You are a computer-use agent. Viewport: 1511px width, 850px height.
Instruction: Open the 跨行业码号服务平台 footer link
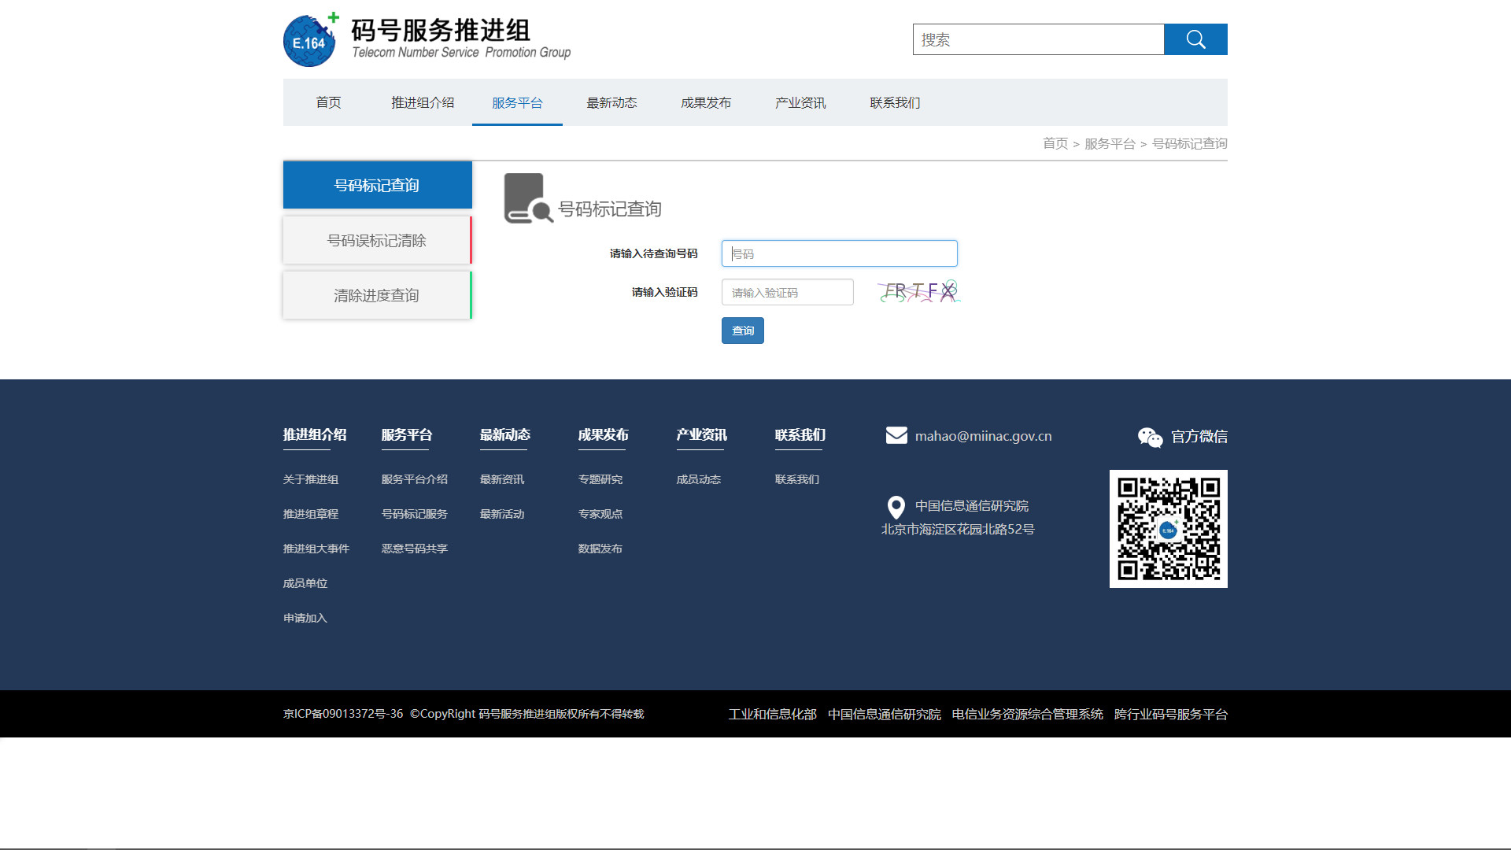point(1169,714)
